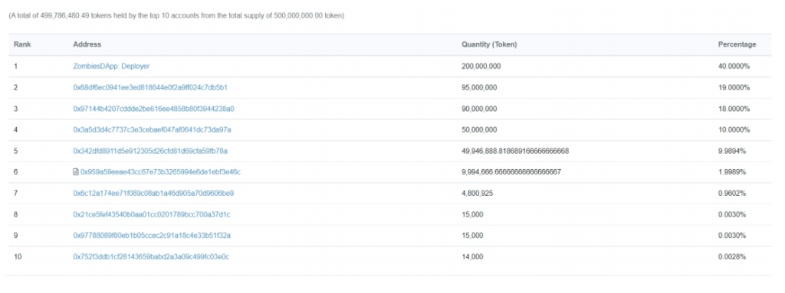Image resolution: width=785 pixels, height=293 pixels.
Task: Select quantity 9,994,666.66666666666666667
Action: click(x=511, y=172)
